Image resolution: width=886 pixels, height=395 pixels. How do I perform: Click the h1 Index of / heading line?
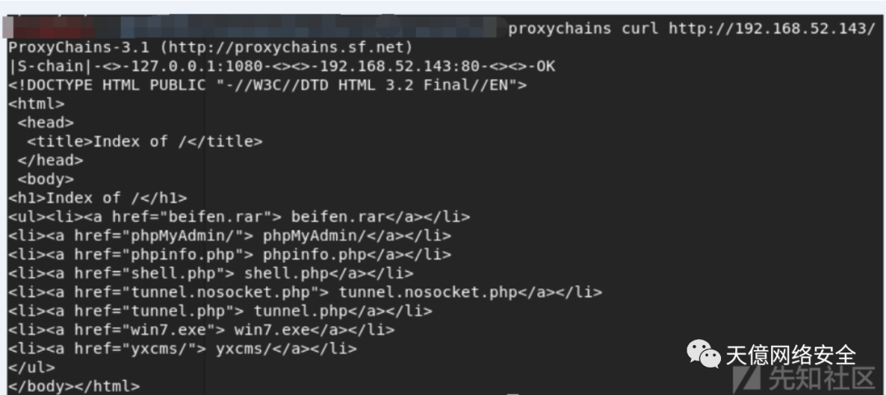click(x=98, y=197)
